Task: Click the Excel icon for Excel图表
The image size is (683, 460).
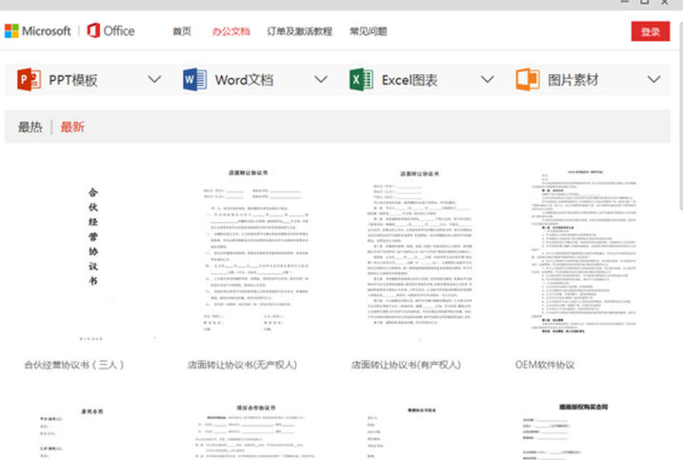Action: click(x=360, y=80)
